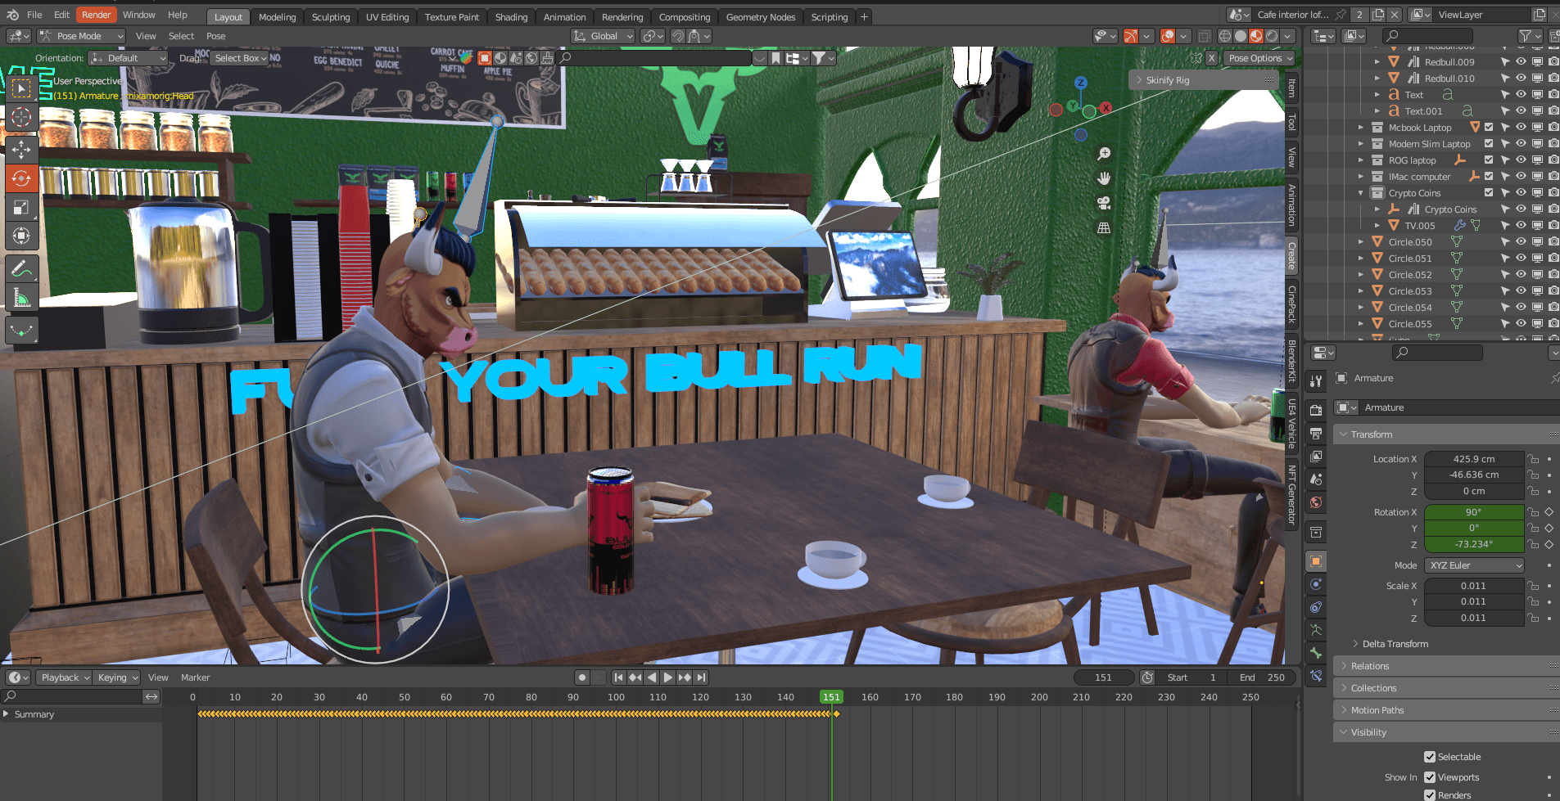Activate the Cursor tool
1560x801 pixels.
tap(21, 118)
